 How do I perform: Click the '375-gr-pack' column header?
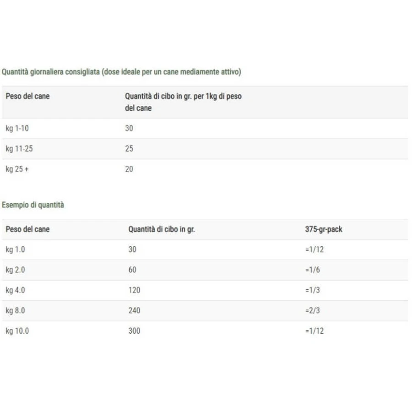point(324,229)
